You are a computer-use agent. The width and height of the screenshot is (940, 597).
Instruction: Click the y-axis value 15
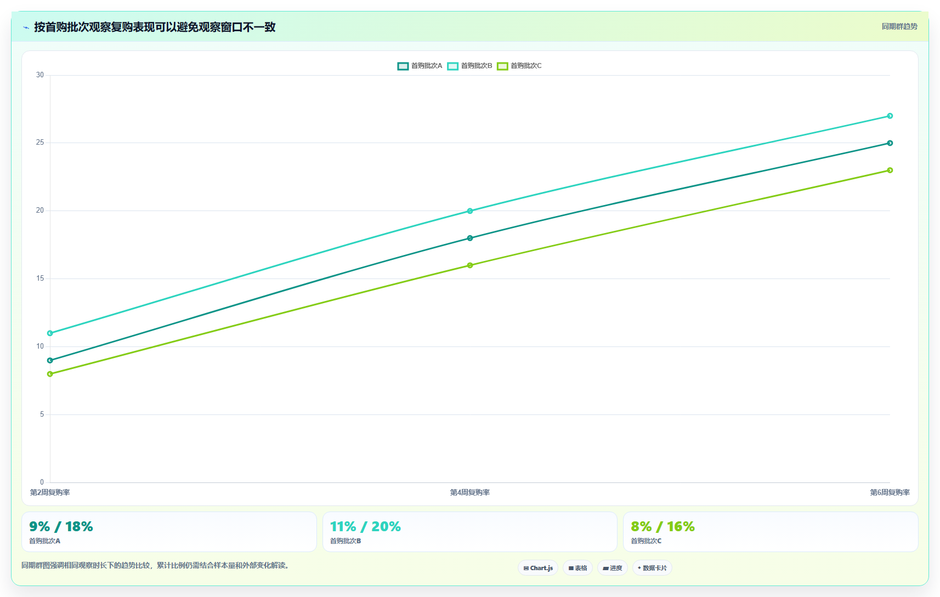tap(40, 278)
